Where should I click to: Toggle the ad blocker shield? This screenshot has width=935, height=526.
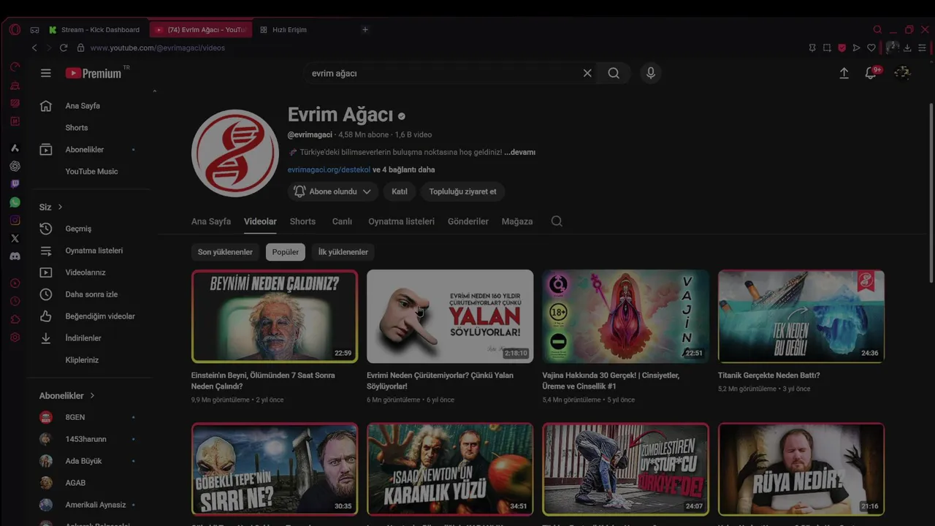[841, 47]
